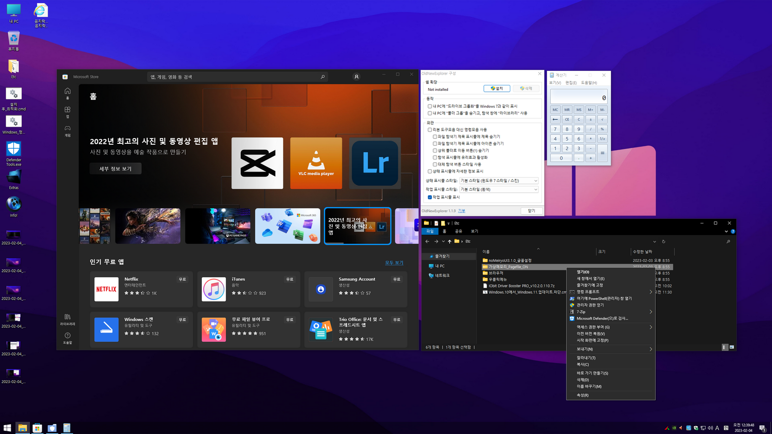Check 대체 탐색 버튼 스타일 사용
This screenshot has height=434, width=772.
435,165
